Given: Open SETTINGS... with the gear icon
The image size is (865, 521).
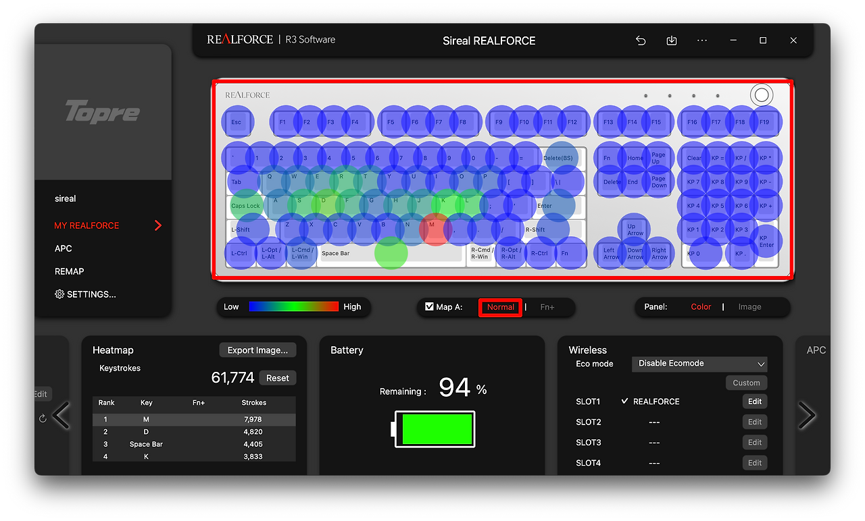Looking at the screenshot, I should pos(85,294).
